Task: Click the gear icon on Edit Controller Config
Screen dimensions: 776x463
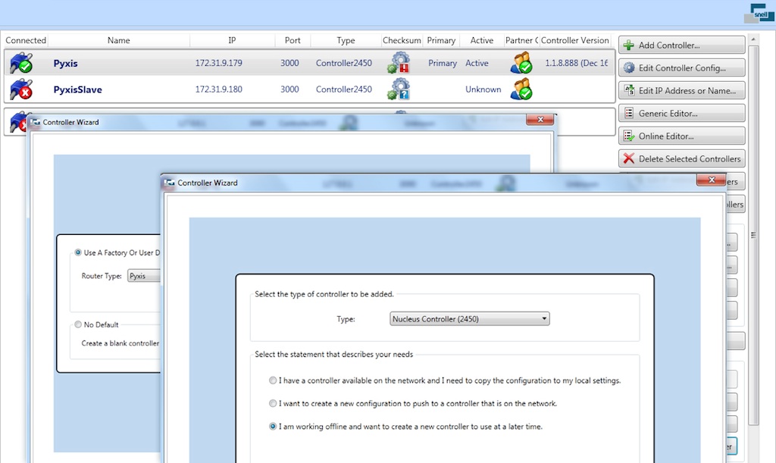Action: (628, 67)
